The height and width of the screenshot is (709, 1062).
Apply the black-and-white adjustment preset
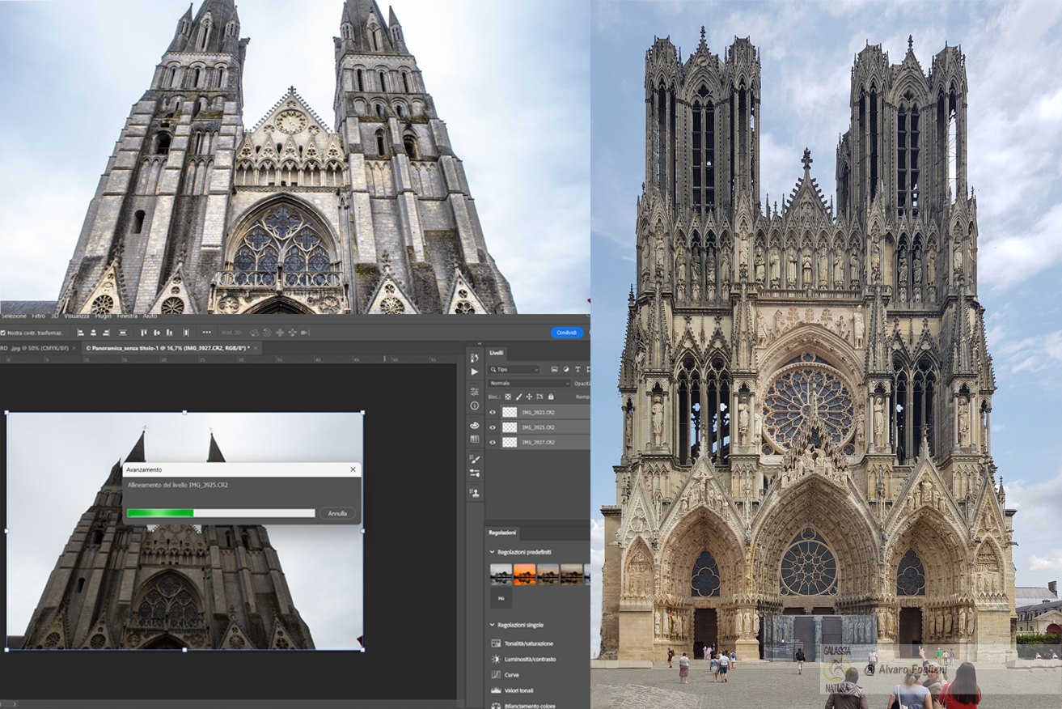click(501, 574)
